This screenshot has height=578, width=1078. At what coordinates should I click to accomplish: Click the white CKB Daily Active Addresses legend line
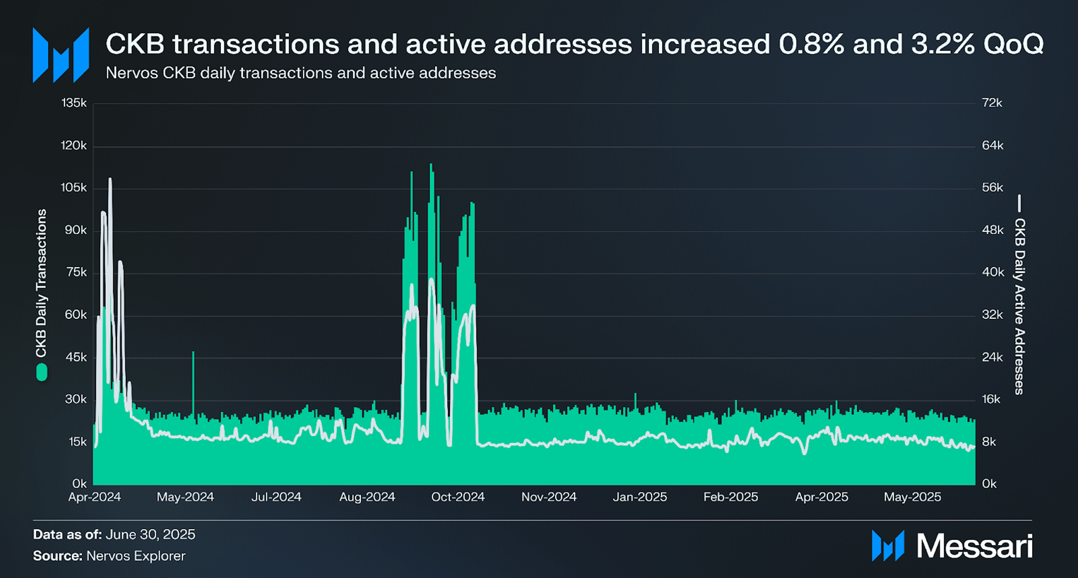[1019, 203]
